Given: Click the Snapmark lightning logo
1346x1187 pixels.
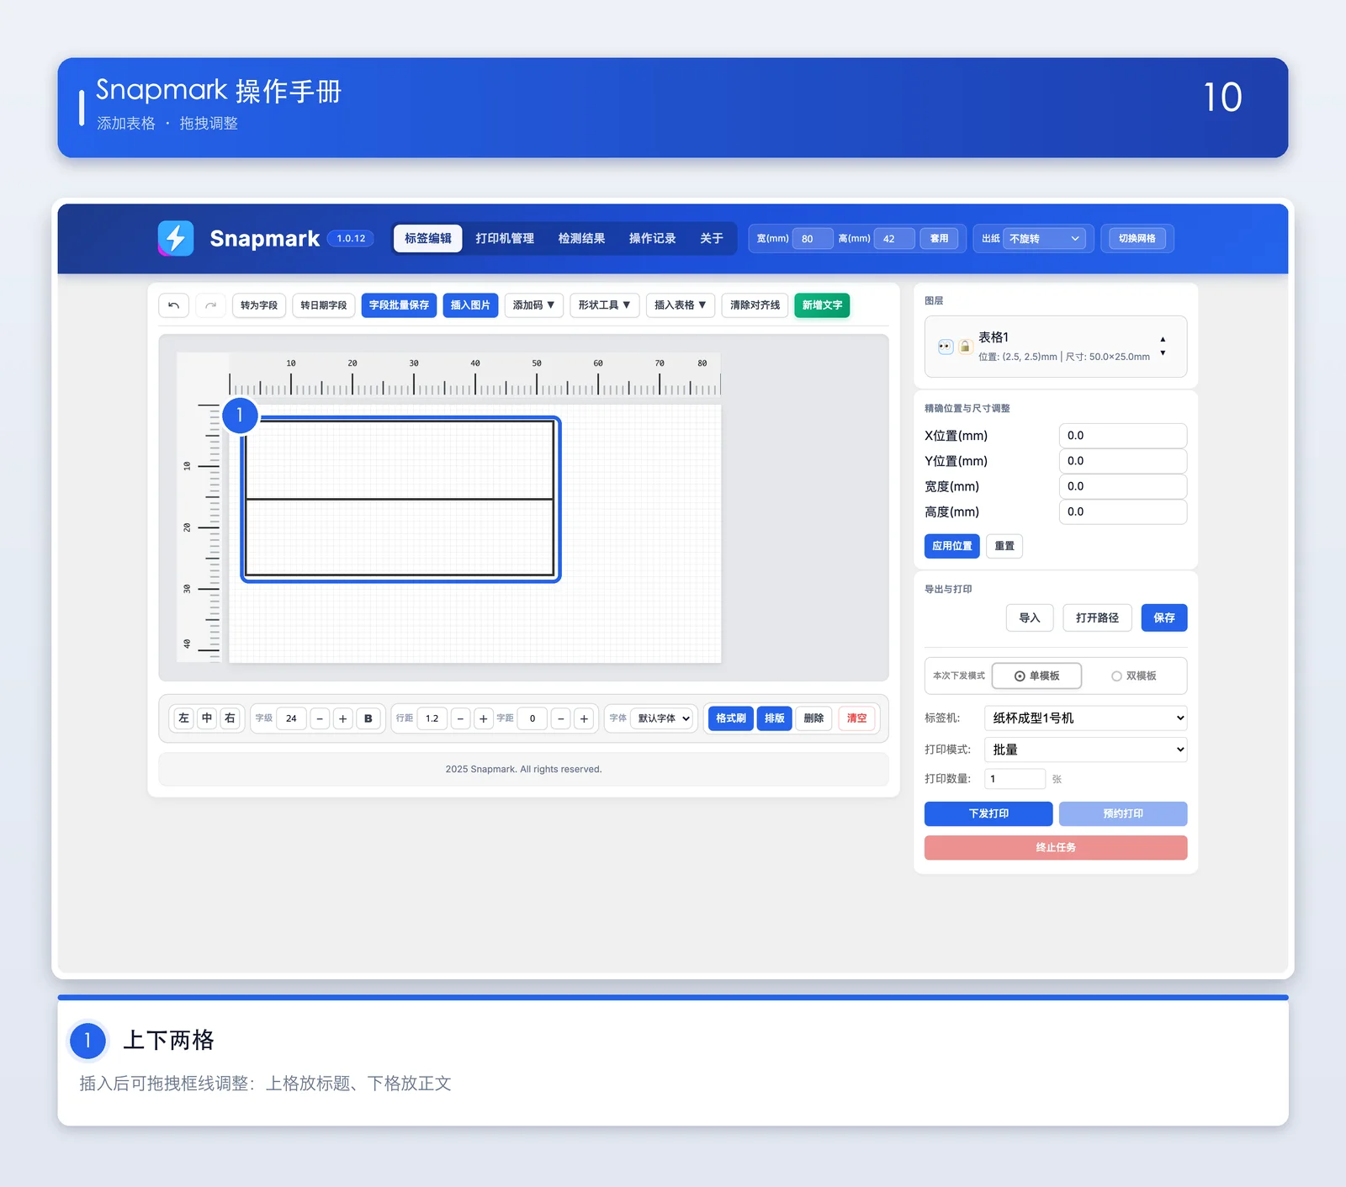Looking at the screenshot, I should tap(176, 238).
